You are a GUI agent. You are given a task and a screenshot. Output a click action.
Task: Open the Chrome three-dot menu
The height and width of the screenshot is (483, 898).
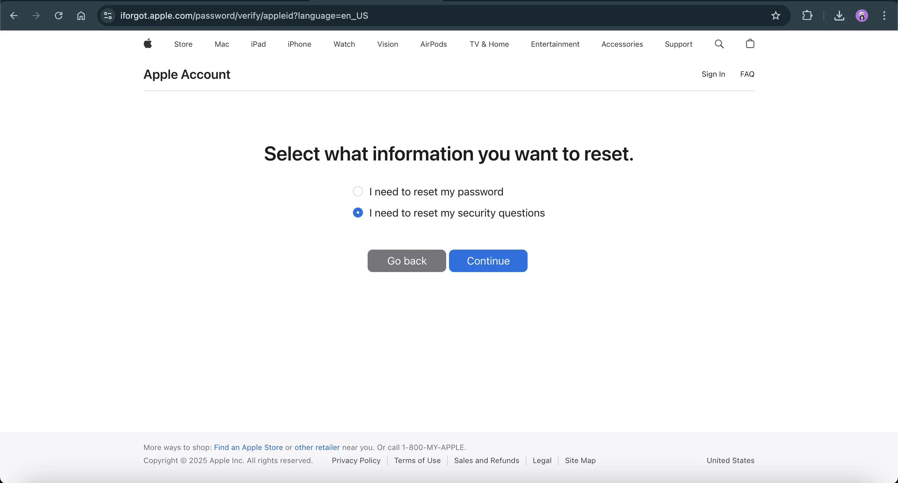(884, 16)
